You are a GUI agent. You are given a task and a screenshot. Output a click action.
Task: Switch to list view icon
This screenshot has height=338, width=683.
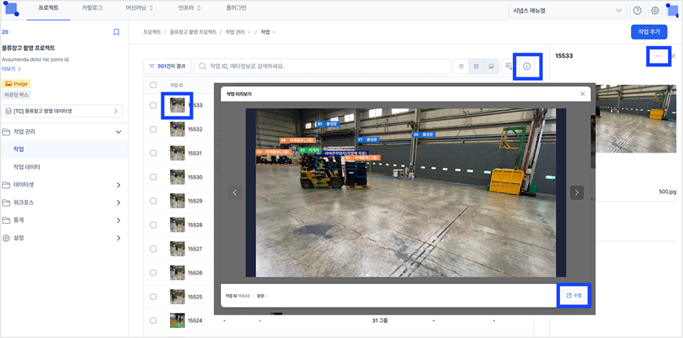pyautogui.click(x=461, y=67)
